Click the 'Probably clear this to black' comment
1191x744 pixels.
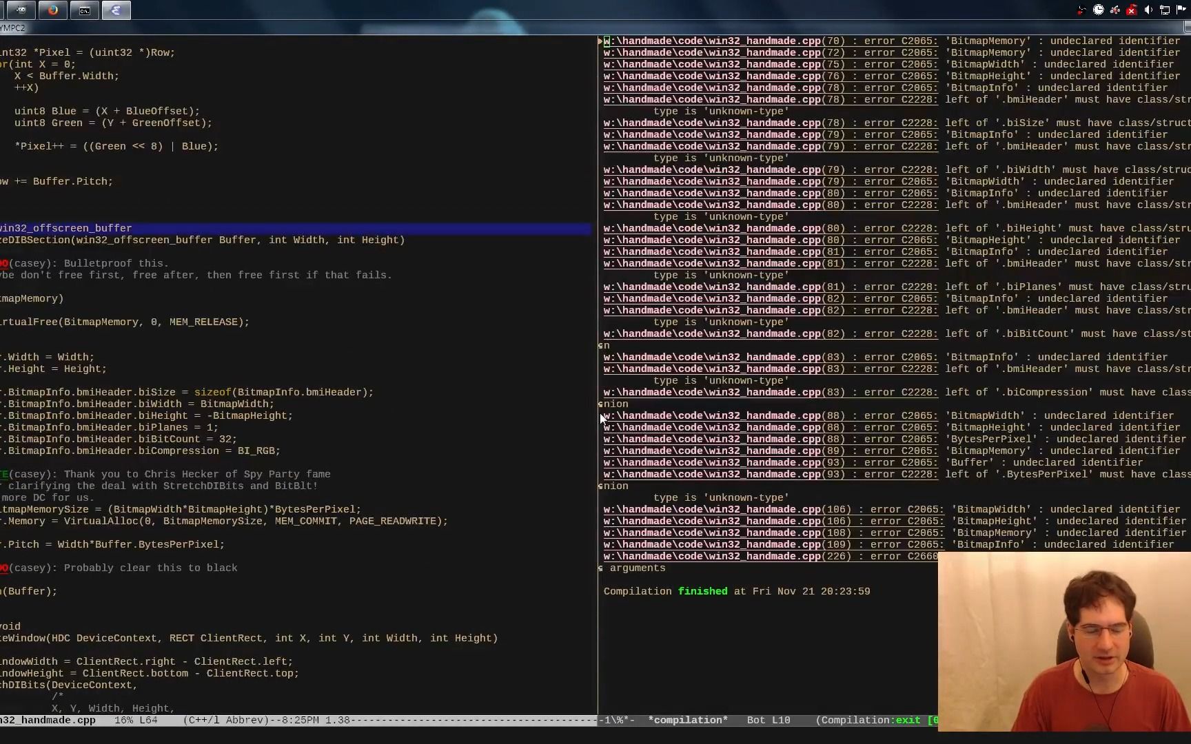pyautogui.click(x=150, y=568)
